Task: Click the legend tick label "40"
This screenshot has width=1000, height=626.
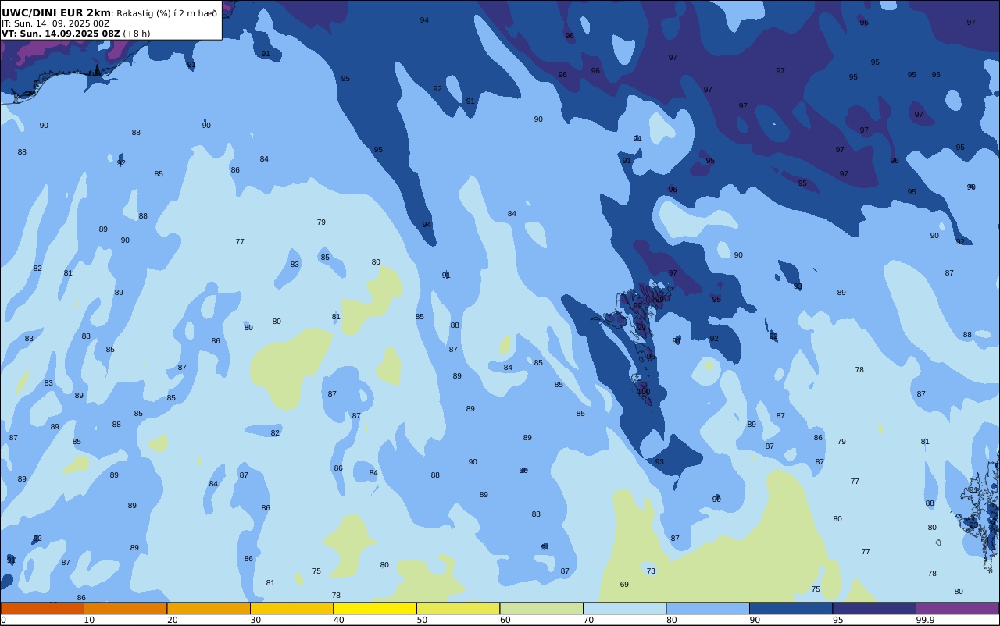Action: pos(338,620)
